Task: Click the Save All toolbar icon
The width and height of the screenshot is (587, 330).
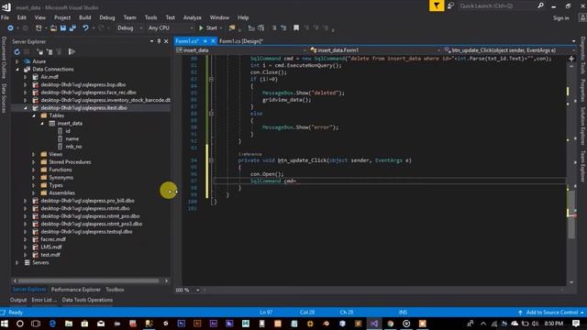Action: (72, 28)
